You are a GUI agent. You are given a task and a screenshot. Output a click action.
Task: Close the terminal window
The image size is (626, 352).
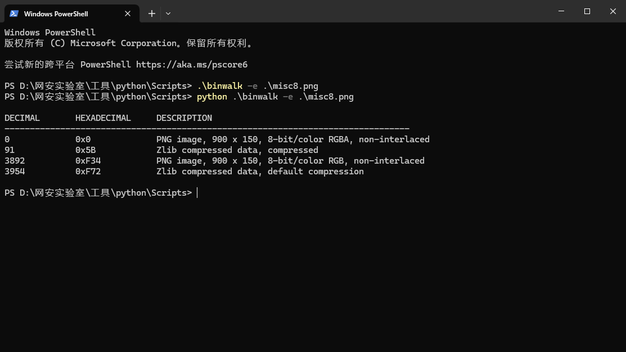click(x=613, y=11)
